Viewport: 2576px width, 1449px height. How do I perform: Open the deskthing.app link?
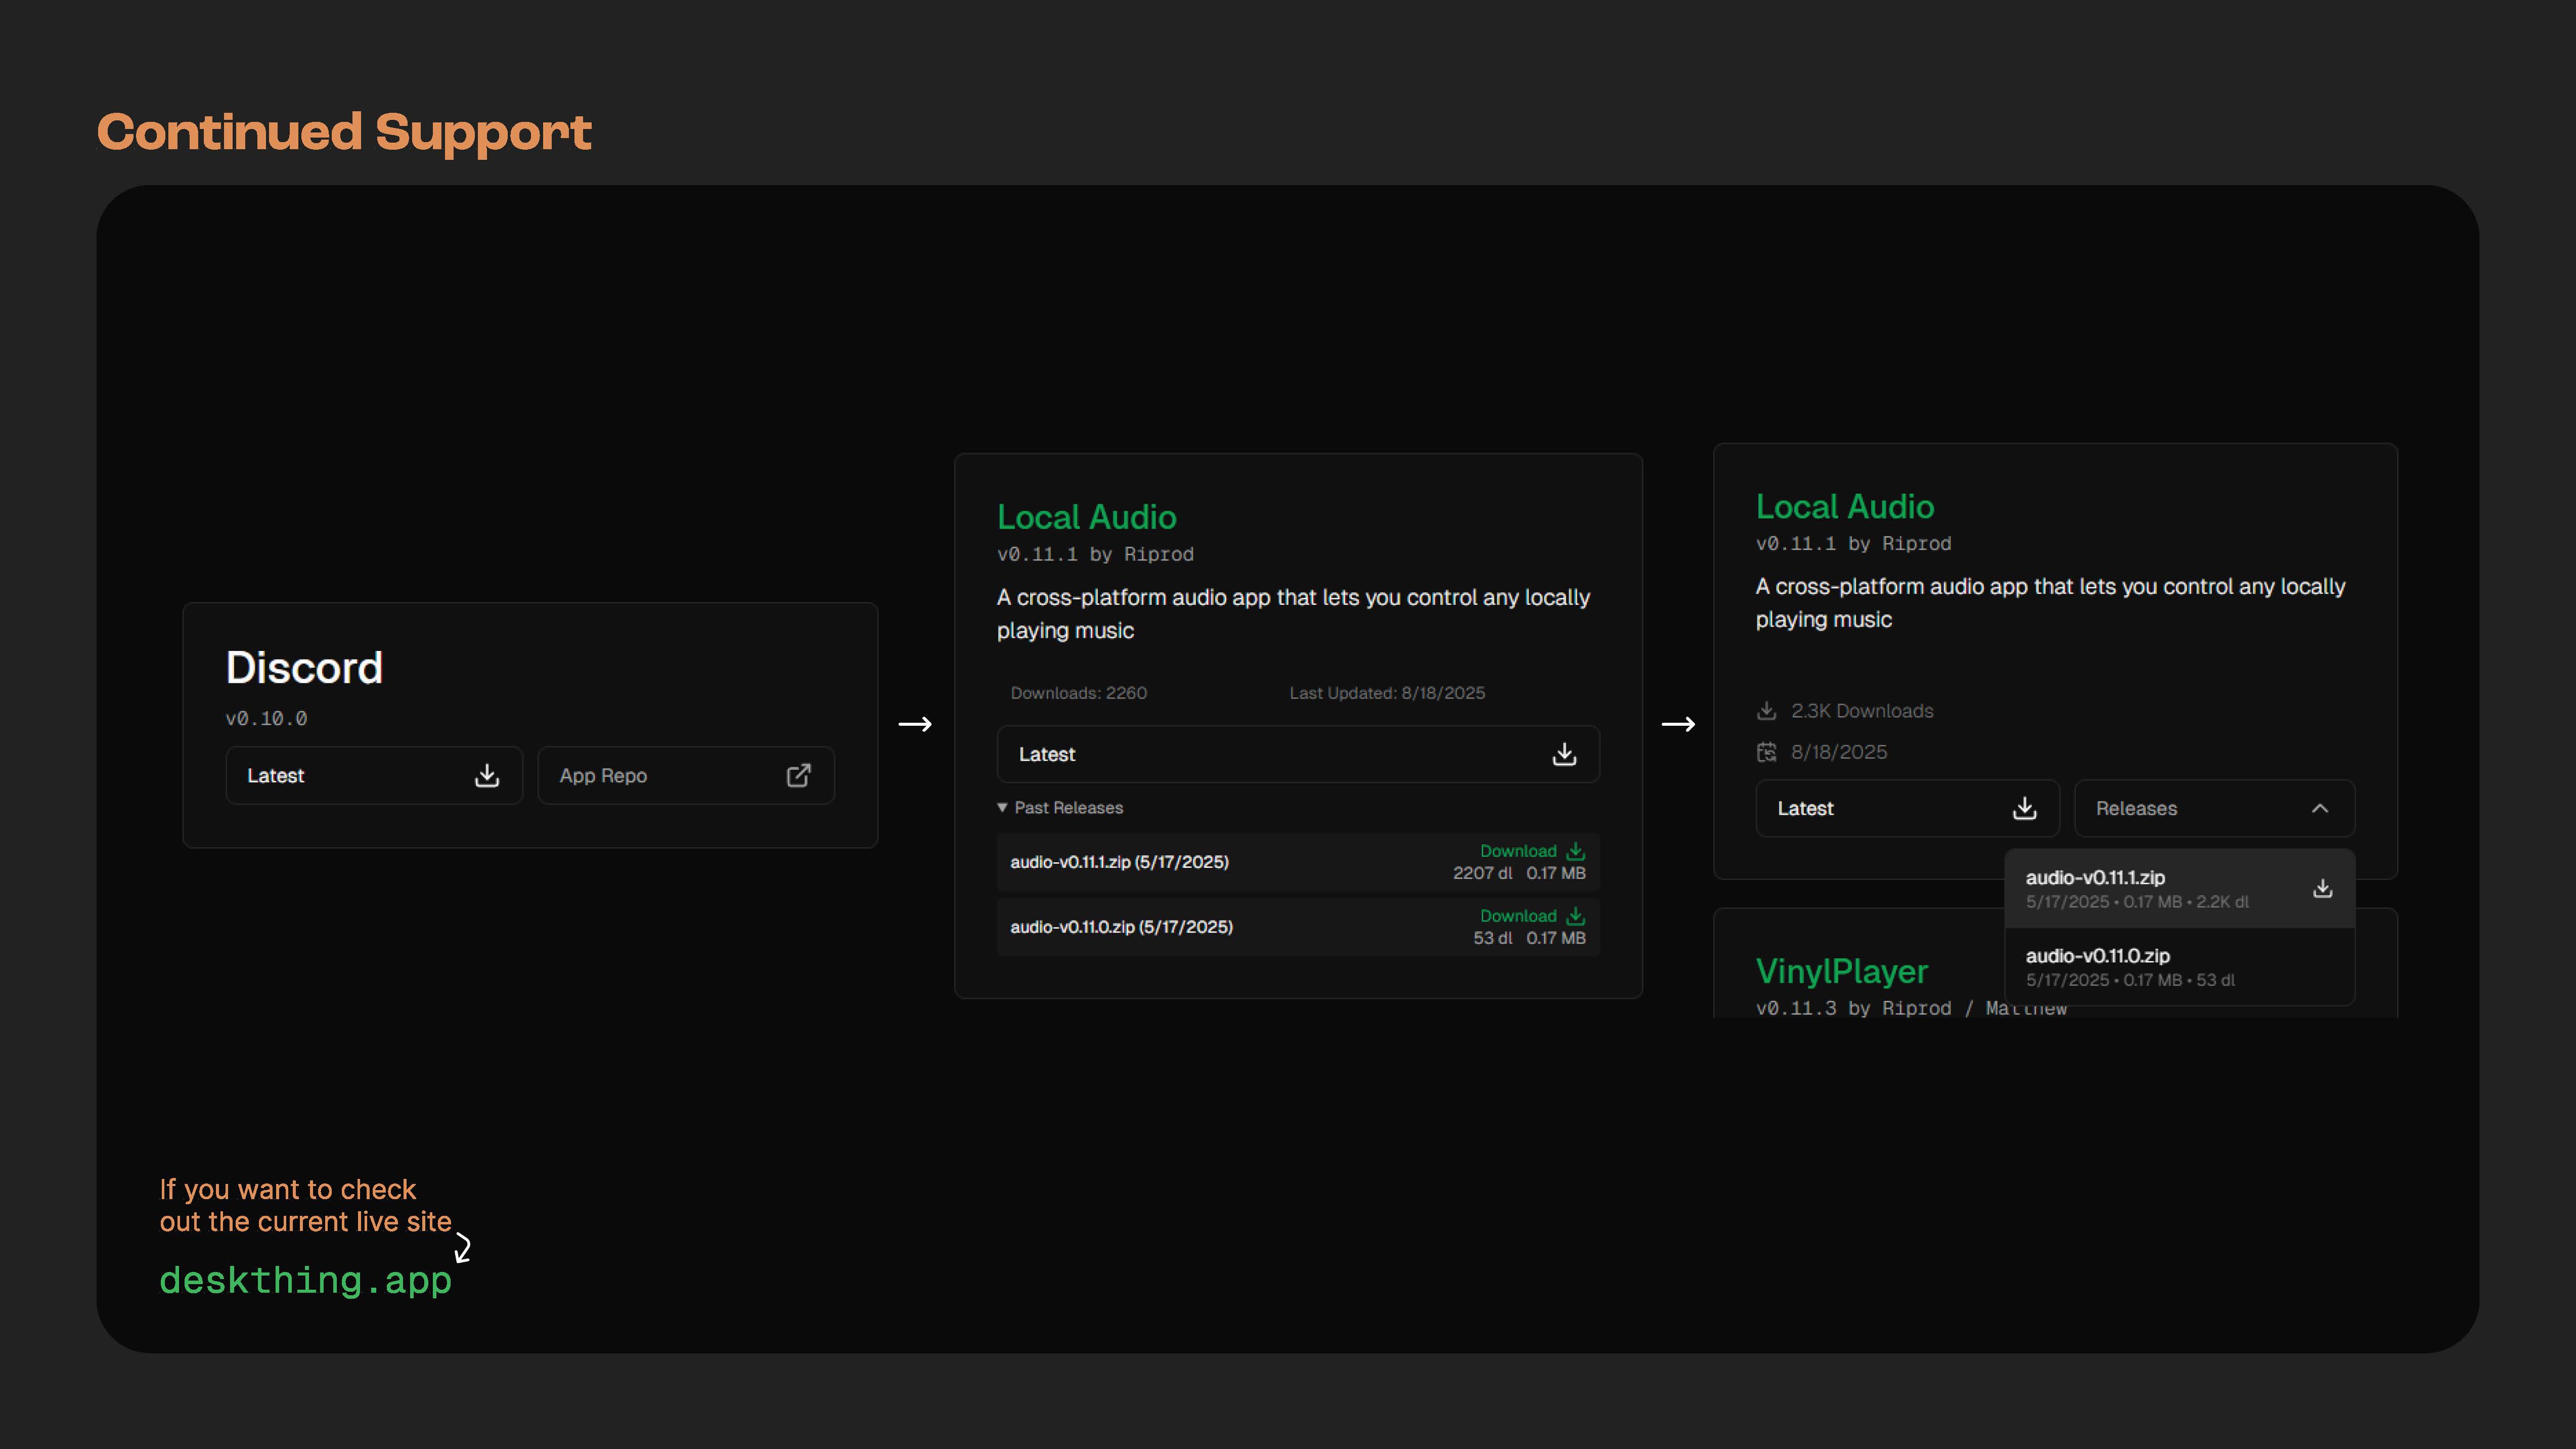[x=305, y=1280]
